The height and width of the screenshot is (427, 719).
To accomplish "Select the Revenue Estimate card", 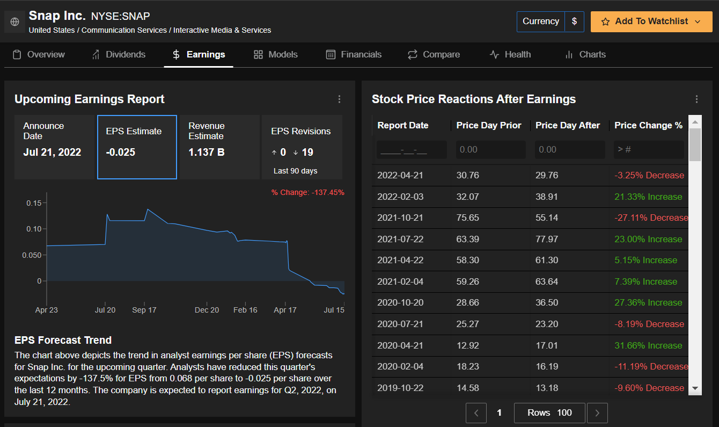I will click(219, 147).
